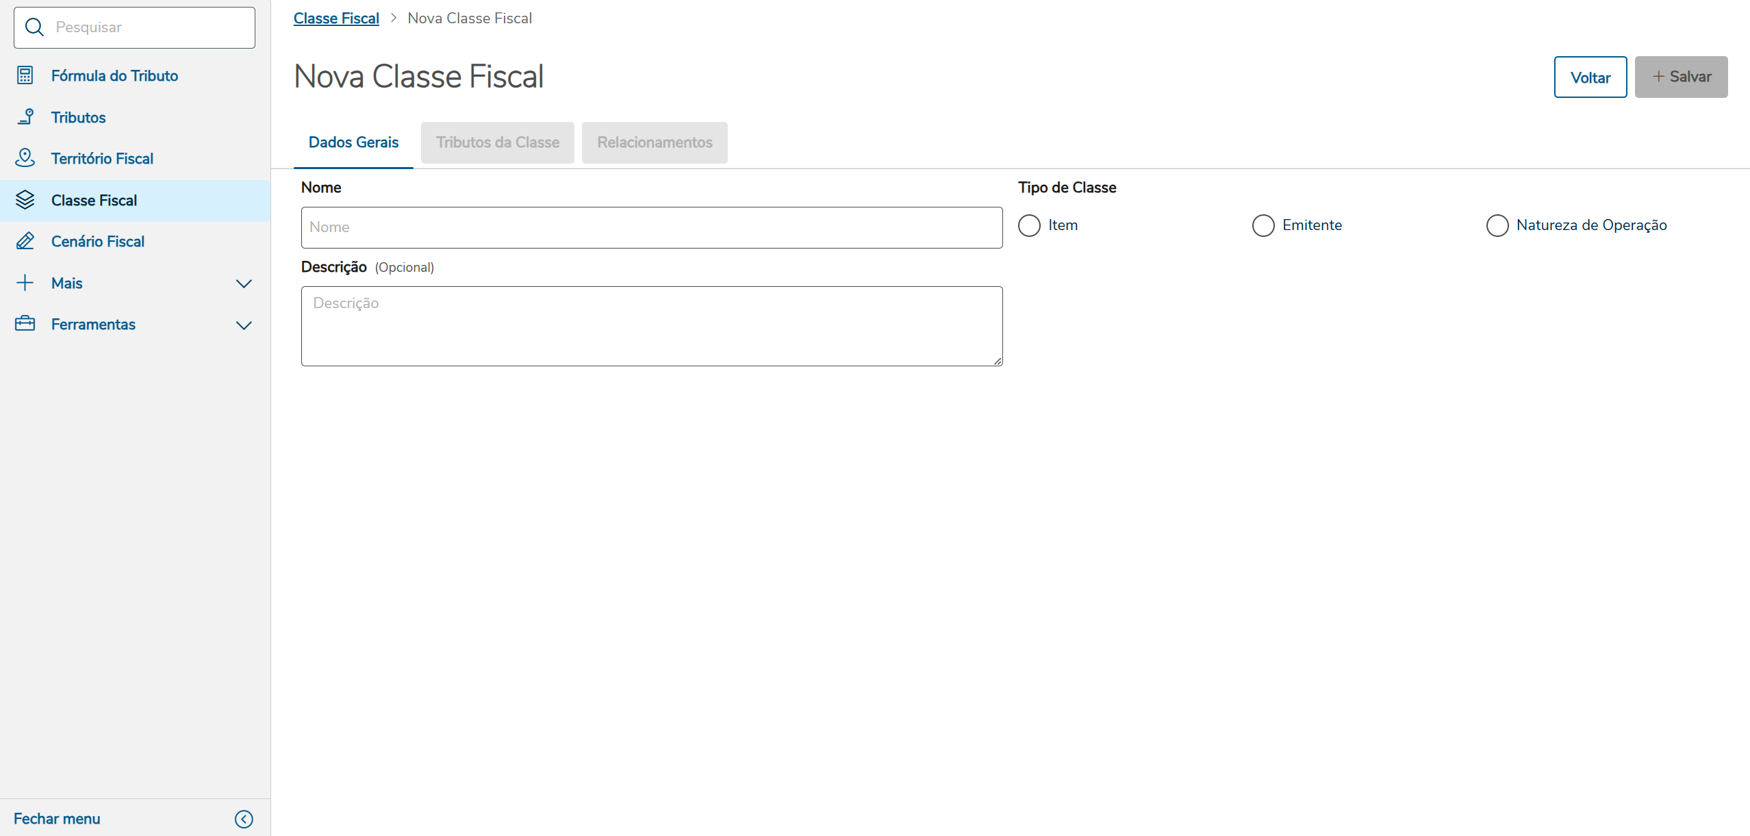Click the Ferramentas toolbox icon

(x=25, y=324)
